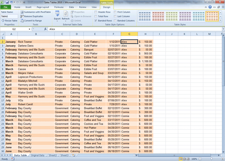Select Salads and Soup cell
Screen dimensions: 225x161
pyautogui.click(x=95, y=73)
